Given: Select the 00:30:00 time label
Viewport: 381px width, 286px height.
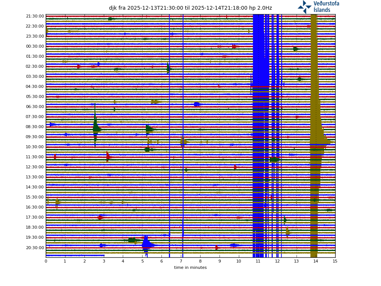Looking at the screenshot, I should (x=35, y=47).
